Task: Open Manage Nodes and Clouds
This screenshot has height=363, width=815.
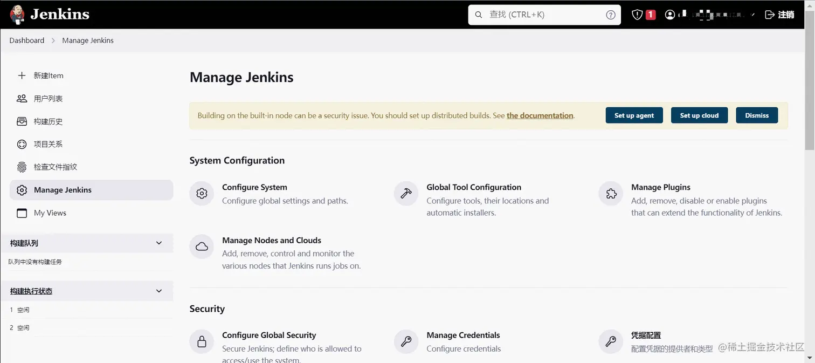Action: pyautogui.click(x=272, y=240)
